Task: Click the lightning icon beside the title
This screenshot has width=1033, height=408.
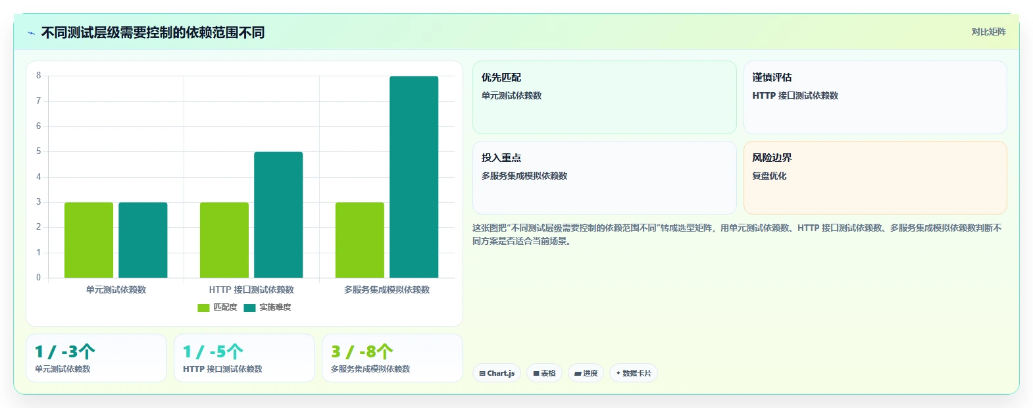Action: (31, 33)
